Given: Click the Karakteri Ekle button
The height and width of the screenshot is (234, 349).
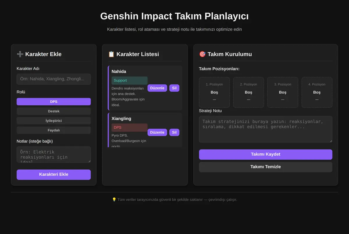Looking at the screenshot, I should [x=54, y=174].
